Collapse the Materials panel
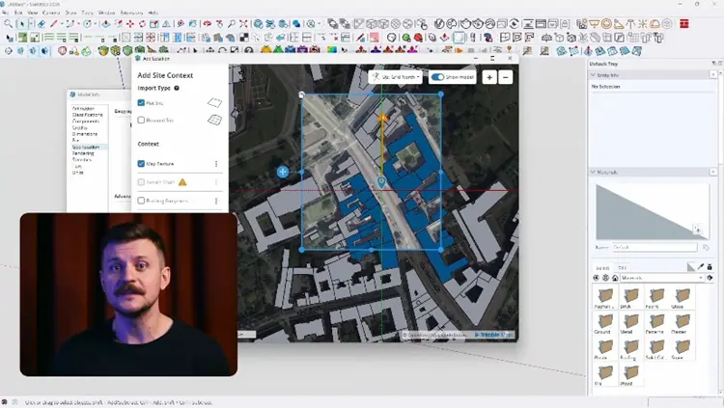 tap(593, 172)
